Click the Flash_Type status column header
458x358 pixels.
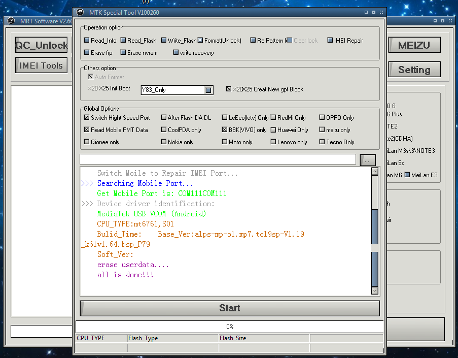pos(173,338)
